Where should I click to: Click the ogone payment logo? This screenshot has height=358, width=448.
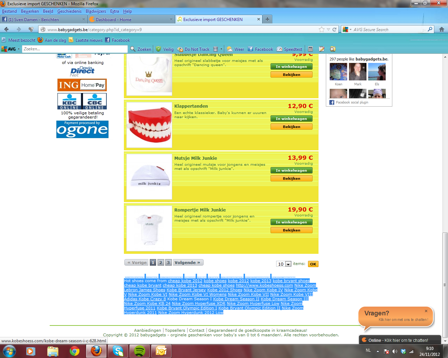coord(82,129)
